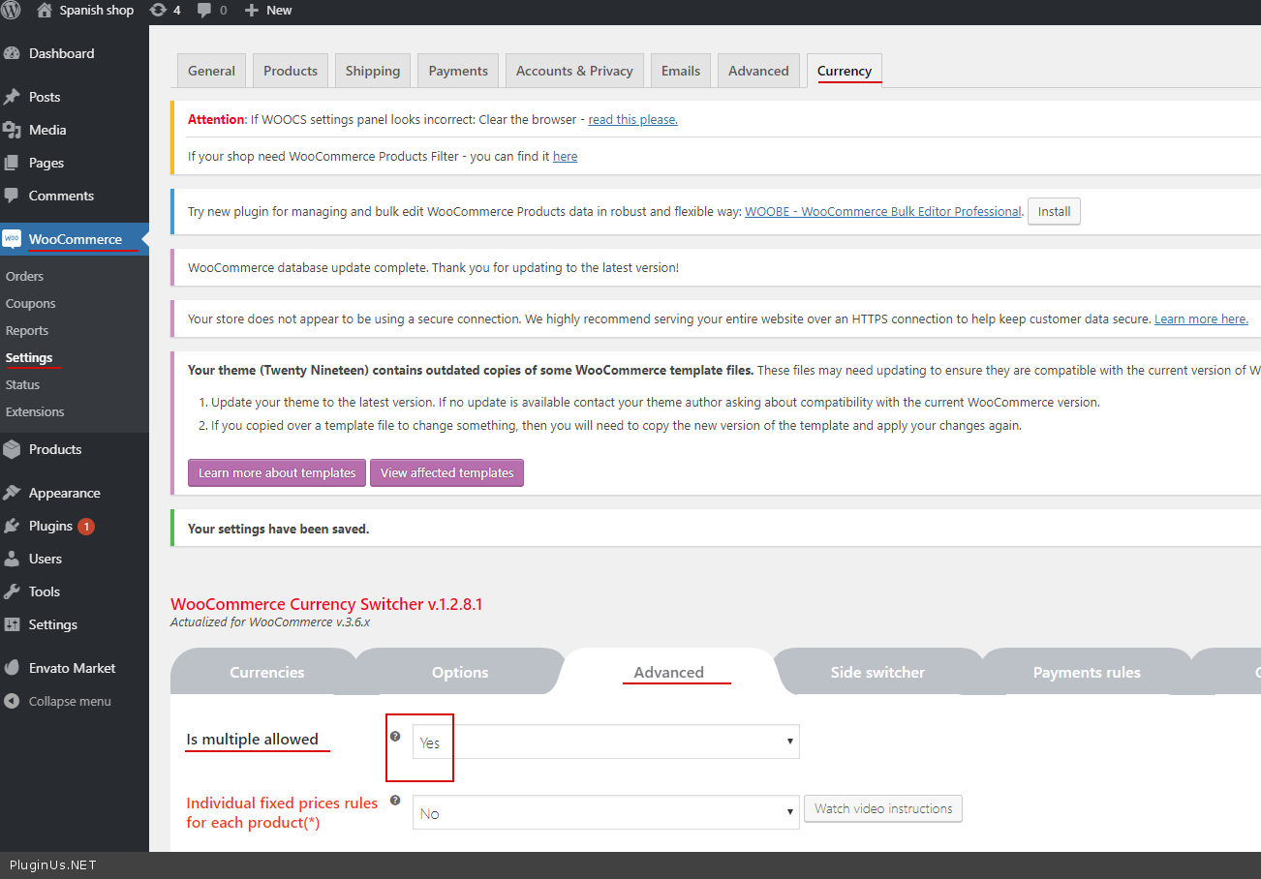1261x879 pixels.
Task: Click the 'Actualized for WooCommerce v.3.6.x' text
Action: tap(270, 621)
